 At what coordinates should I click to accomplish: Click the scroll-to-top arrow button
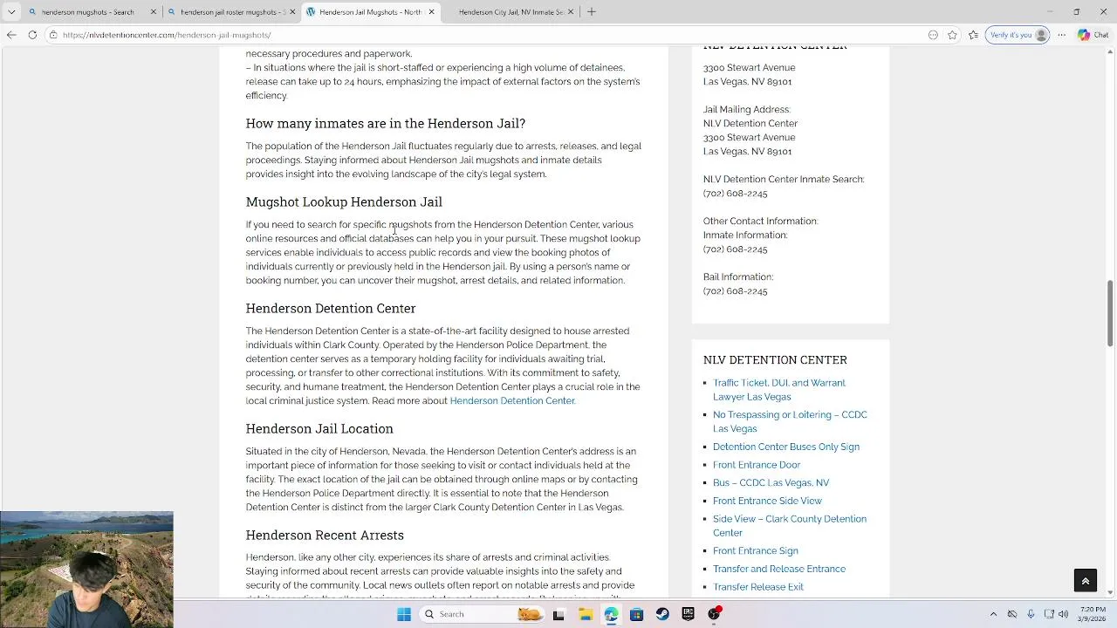click(1086, 581)
